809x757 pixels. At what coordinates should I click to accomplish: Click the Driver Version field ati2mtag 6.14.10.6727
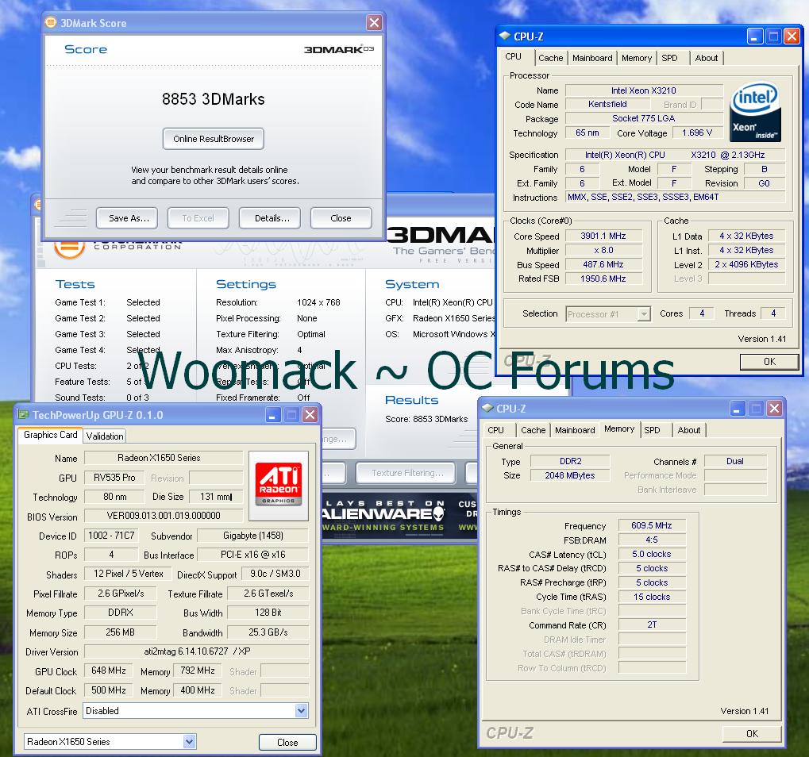pyautogui.click(x=197, y=651)
